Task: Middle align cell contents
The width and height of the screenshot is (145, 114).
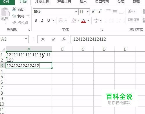Action: 115,12
